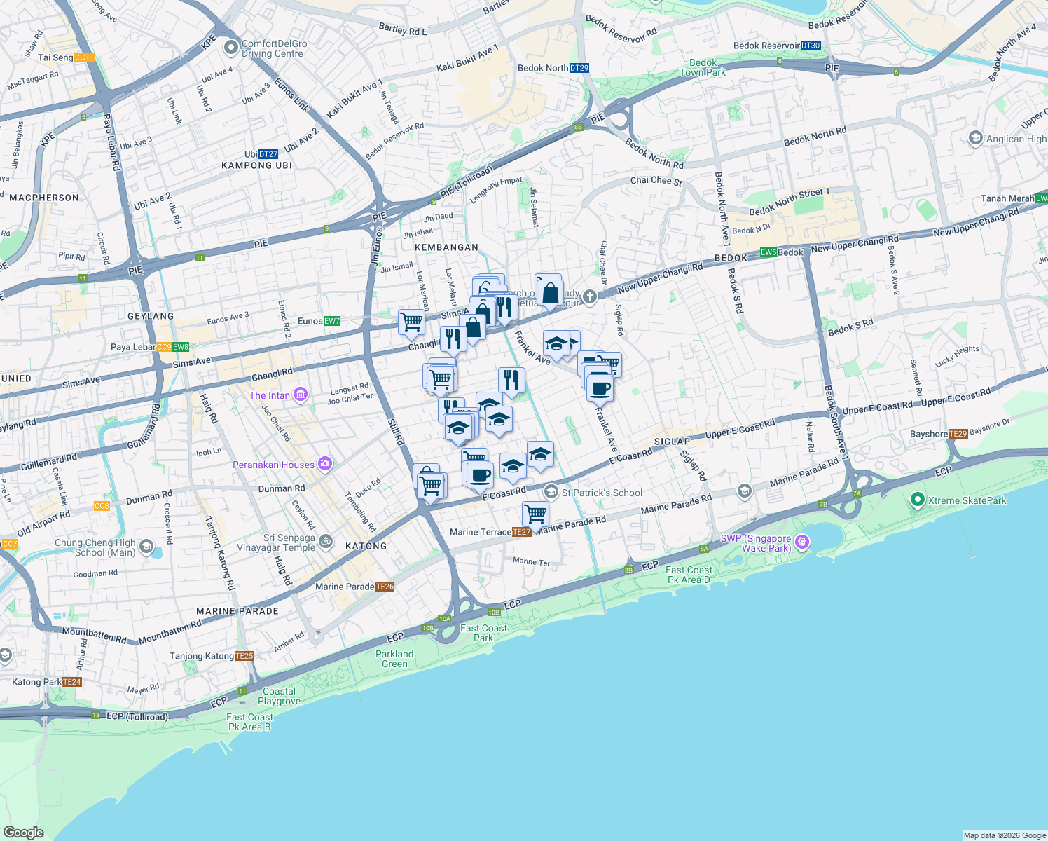Click the Chai Chee St road label
This screenshot has width=1048, height=841.
tap(656, 181)
